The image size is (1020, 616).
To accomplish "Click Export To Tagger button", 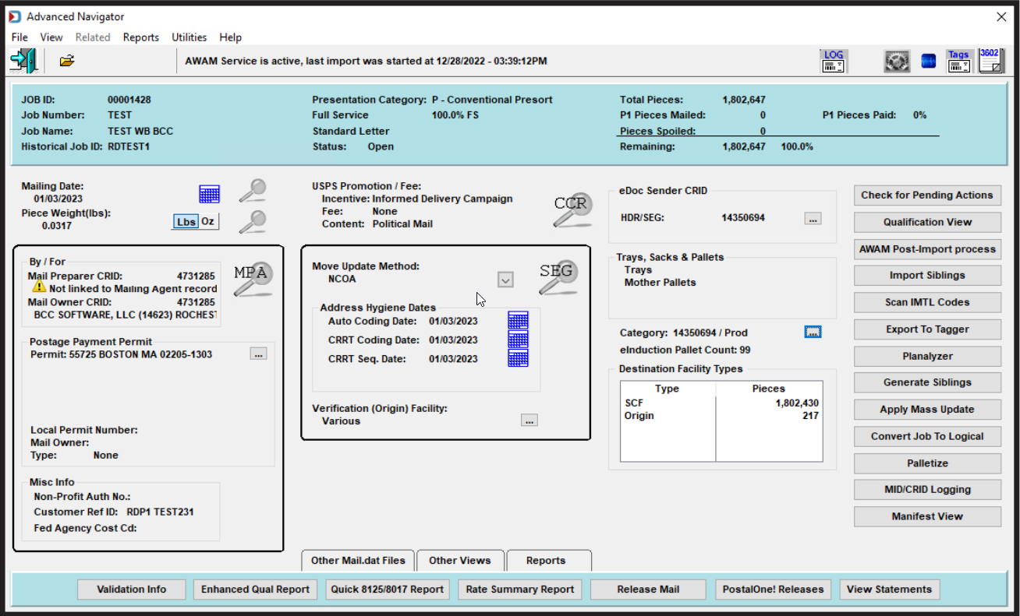I will click(927, 329).
